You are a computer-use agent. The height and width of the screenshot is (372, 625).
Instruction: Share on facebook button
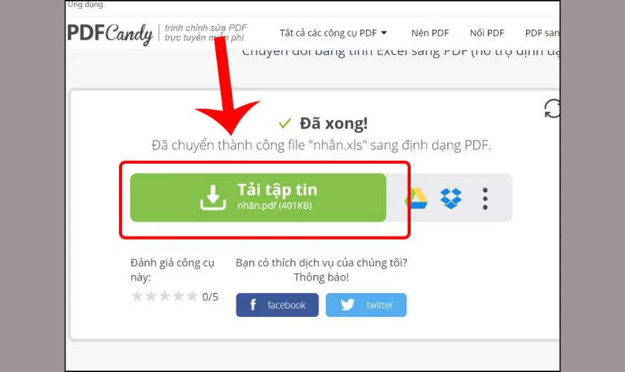(x=277, y=305)
